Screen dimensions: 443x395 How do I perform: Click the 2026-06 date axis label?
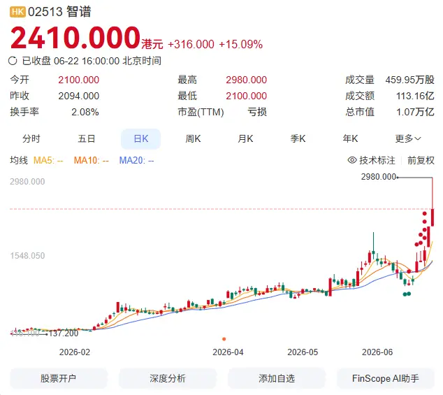pos(377,352)
